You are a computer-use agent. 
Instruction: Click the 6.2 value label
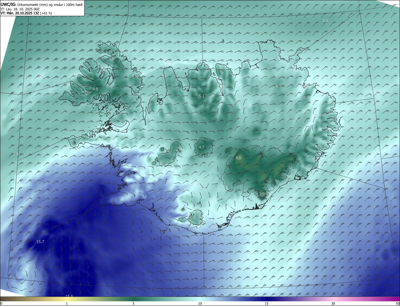307,98
